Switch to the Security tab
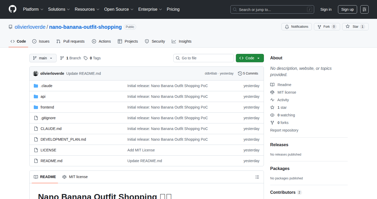 (x=155, y=41)
